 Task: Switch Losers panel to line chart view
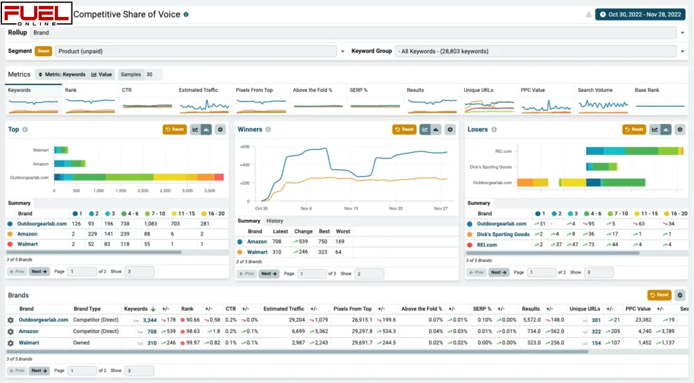coord(655,129)
